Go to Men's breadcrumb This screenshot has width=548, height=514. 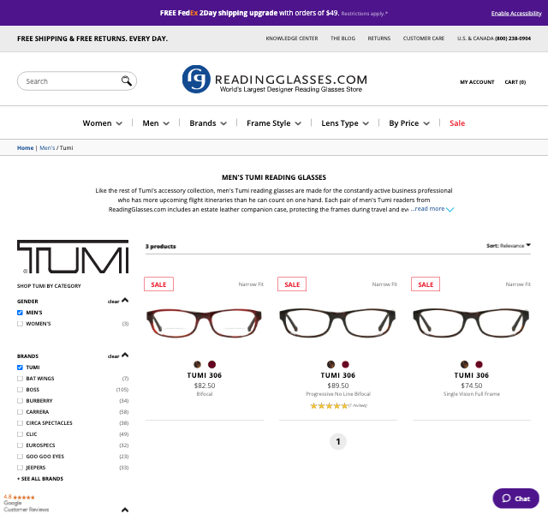pyautogui.click(x=47, y=148)
